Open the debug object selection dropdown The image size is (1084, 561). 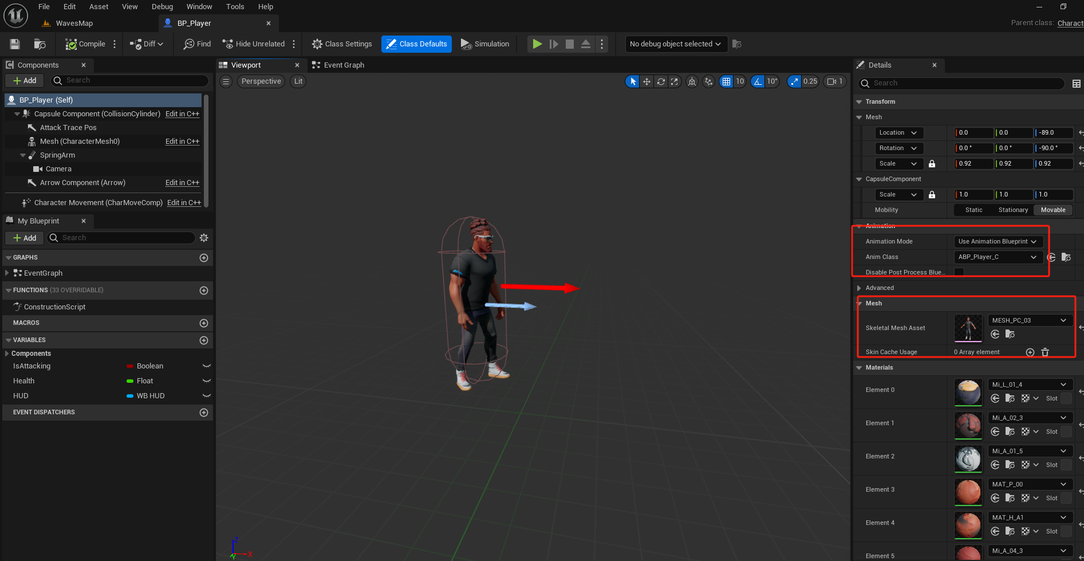click(x=676, y=44)
